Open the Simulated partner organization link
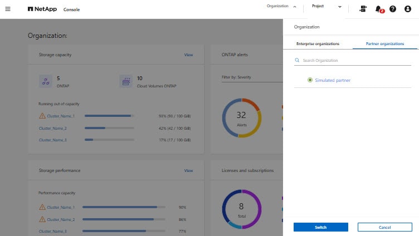The image size is (419, 236). [x=333, y=80]
